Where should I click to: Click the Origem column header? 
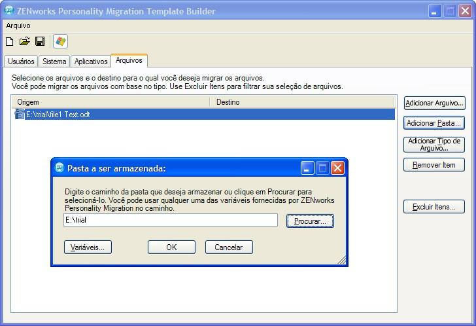[110, 102]
